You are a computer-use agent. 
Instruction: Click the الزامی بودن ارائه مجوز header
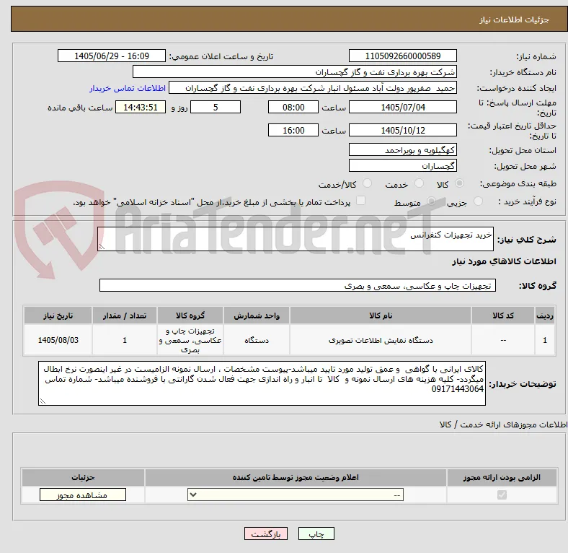pyautogui.click(x=502, y=477)
